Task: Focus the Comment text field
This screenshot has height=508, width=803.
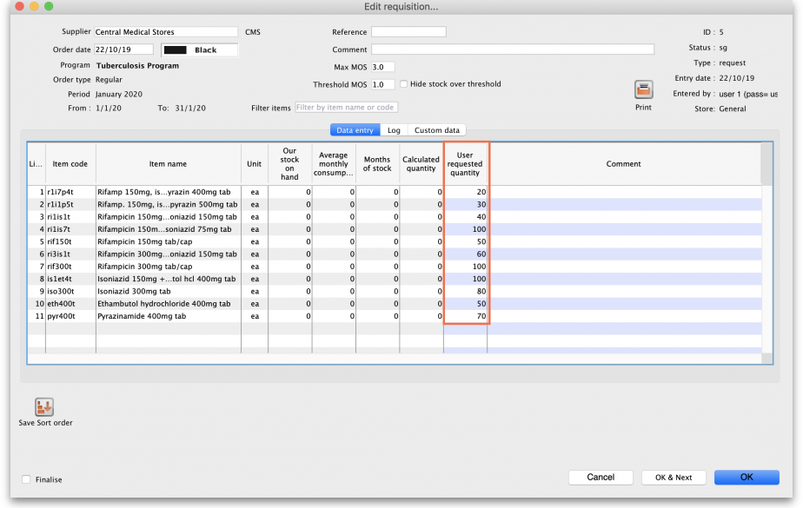Action: pyautogui.click(x=512, y=49)
